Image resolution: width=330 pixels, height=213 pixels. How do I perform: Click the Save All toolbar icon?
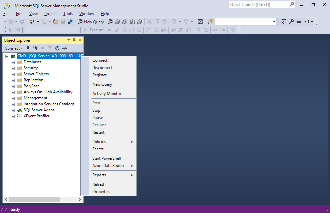pos(70,22)
